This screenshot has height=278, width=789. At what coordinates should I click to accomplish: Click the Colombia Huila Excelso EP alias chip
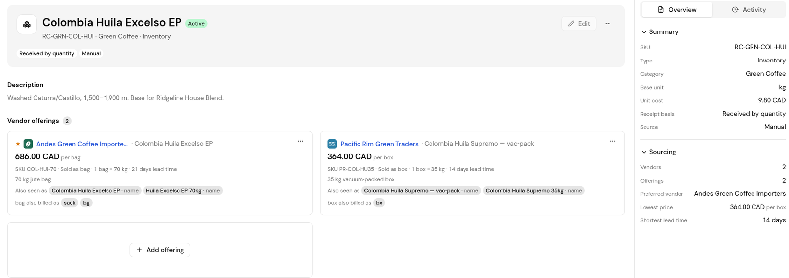(x=95, y=191)
